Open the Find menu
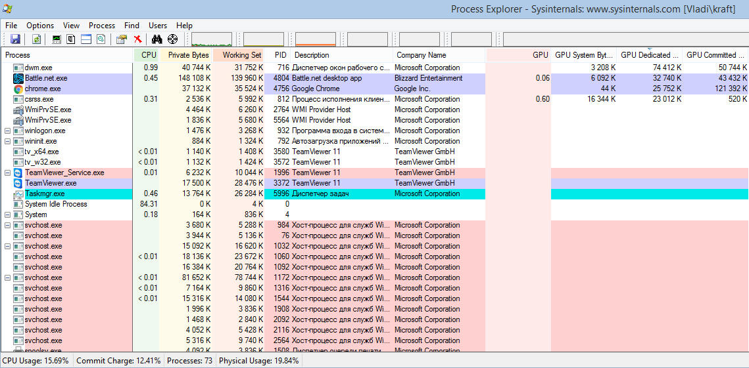Screen dimensions: 749x368 pos(132,26)
